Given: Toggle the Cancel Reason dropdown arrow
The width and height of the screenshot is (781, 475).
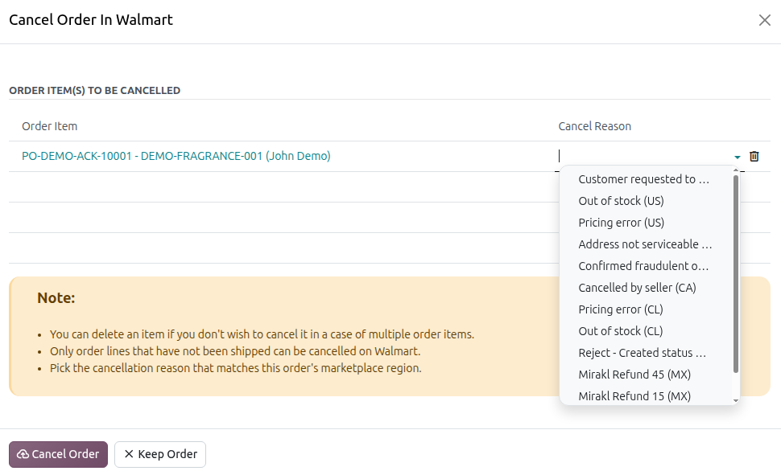Looking at the screenshot, I should click(x=738, y=158).
